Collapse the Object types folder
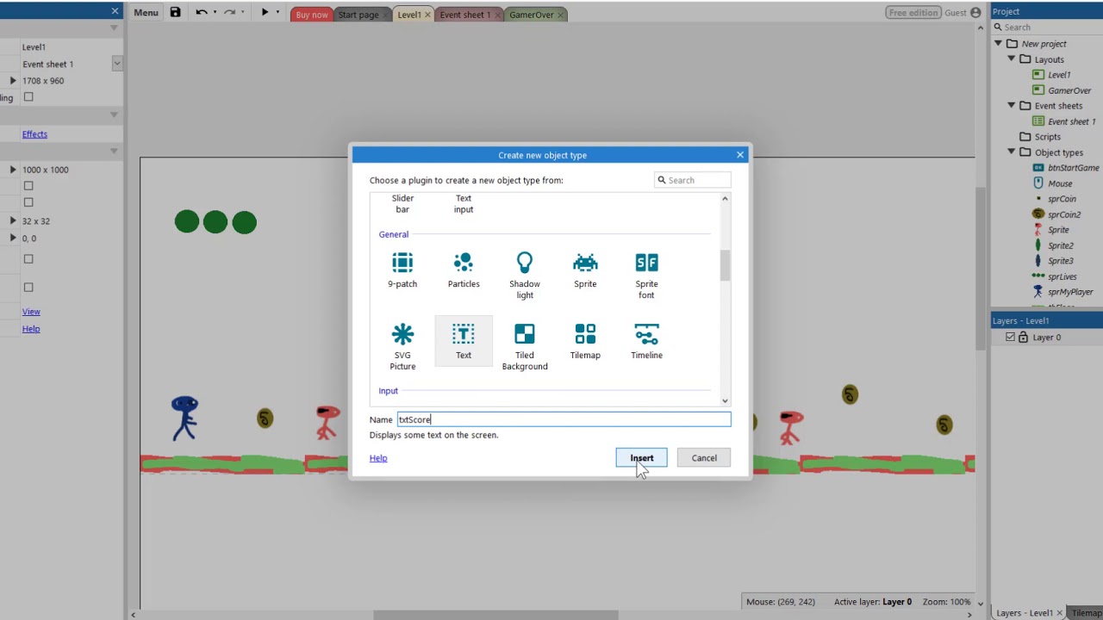The image size is (1103, 620). pyautogui.click(x=1012, y=152)
